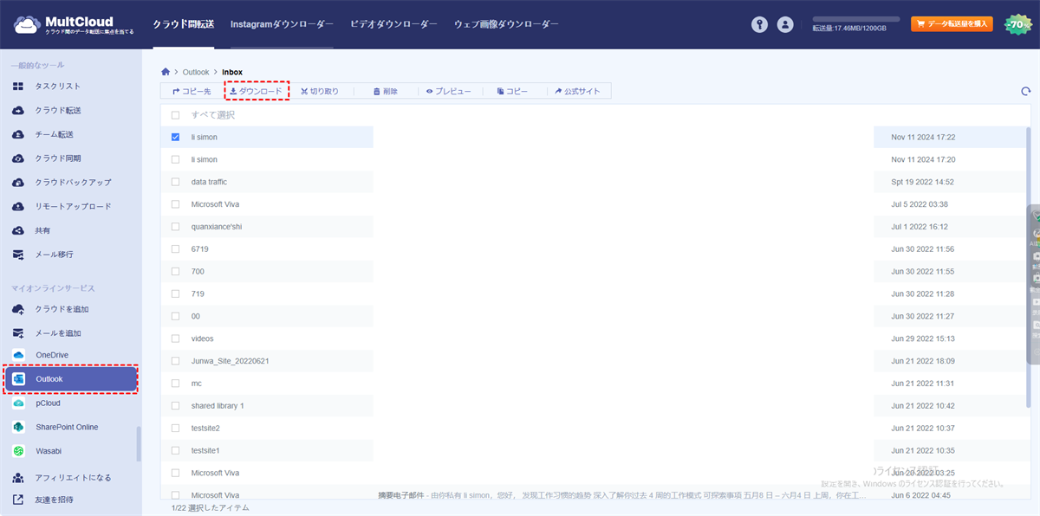
Task: Click the Cloud Transfer (クラウド転送) sidebar icon
Action: pyautogui.click(x=17, y=111)
